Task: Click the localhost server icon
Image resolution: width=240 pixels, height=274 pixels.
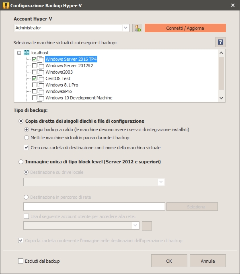Action: [27, 53]
